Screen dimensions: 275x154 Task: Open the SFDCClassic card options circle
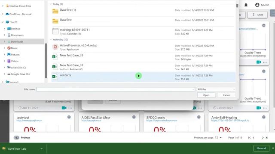click(199, 117)
